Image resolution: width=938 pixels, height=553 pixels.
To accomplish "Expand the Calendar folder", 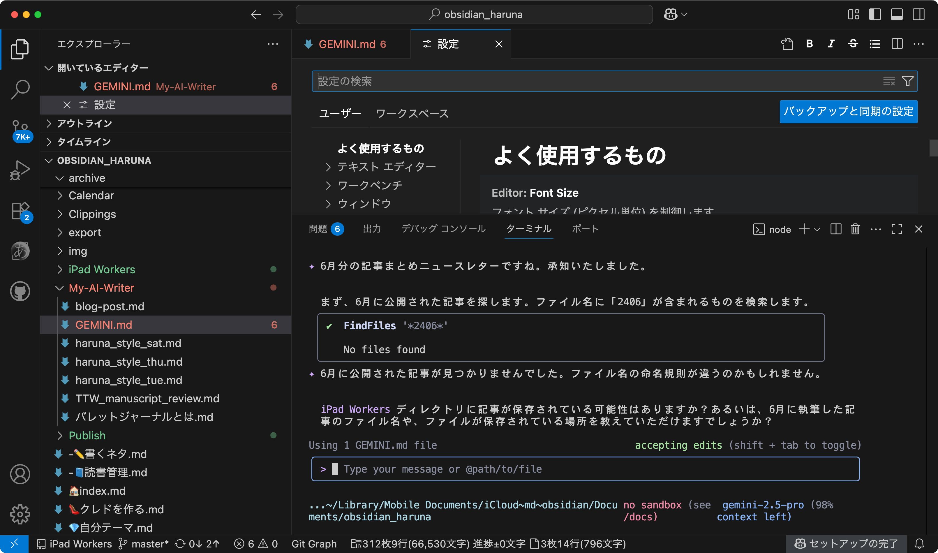I will tap(91, 196).
